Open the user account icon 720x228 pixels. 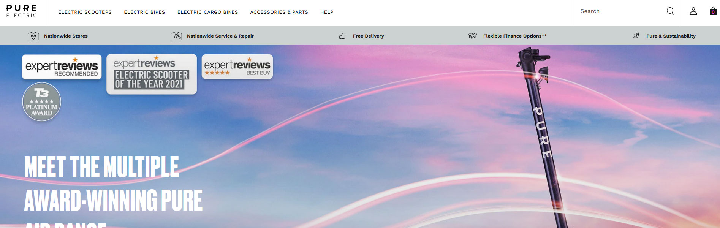tap(693, 11)
